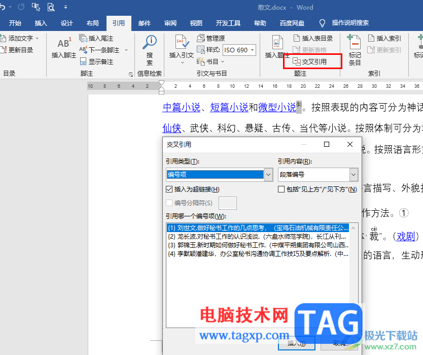Follow the 短篇小说 hyperlink
423x355 pixels.
(x=229, y=107)
